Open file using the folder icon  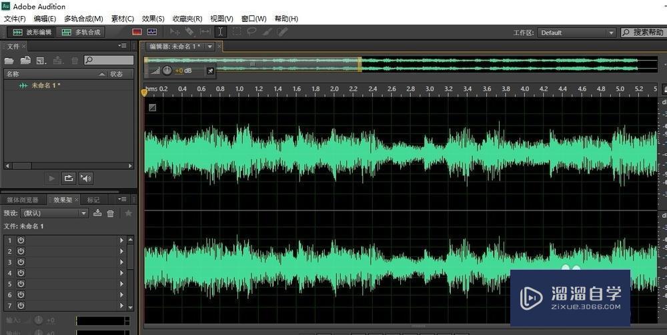[x=9, y=61]
